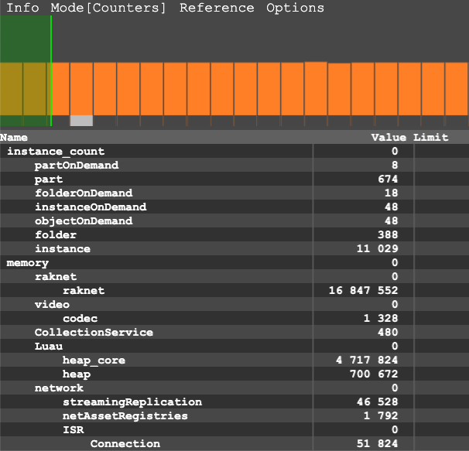Select the part counter row
This screenshot has width=469, height=451.
234,179
